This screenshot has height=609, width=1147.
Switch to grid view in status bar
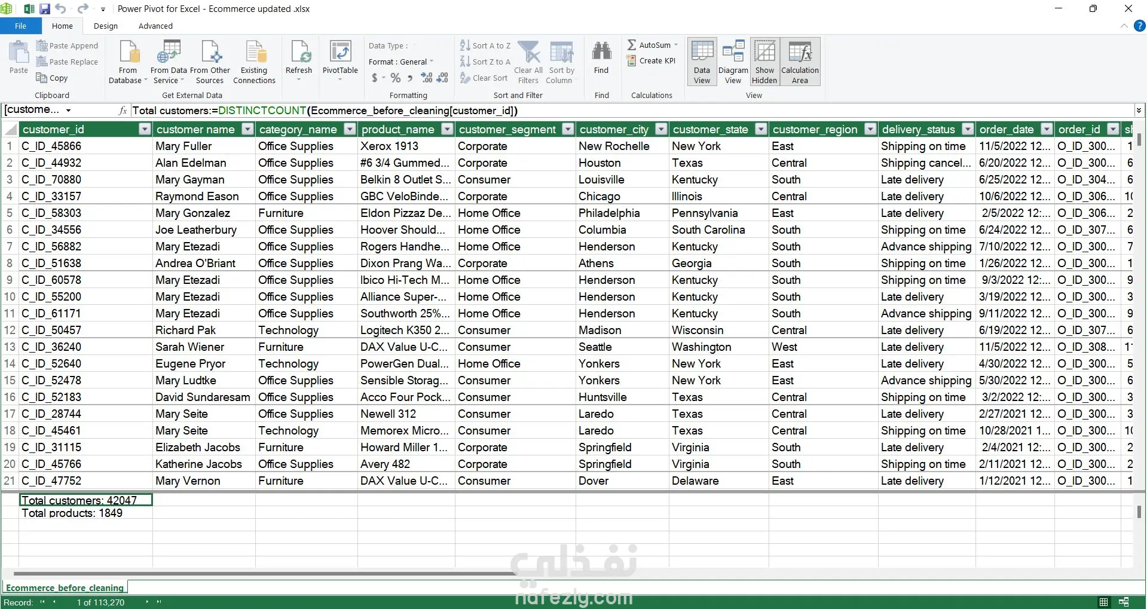pos(1103,602)
